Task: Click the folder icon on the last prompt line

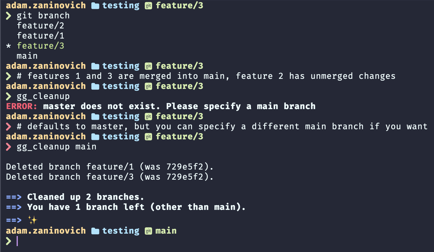Action: point(95,231)
